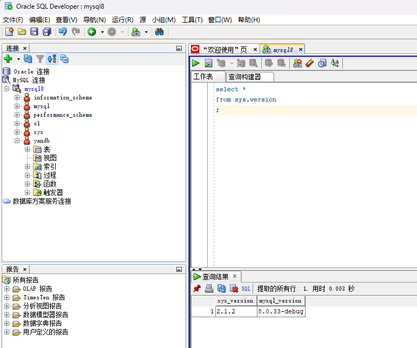Add new connection with green plus
The width and height of the screenshot is (417, 348).
click(8, 59)
